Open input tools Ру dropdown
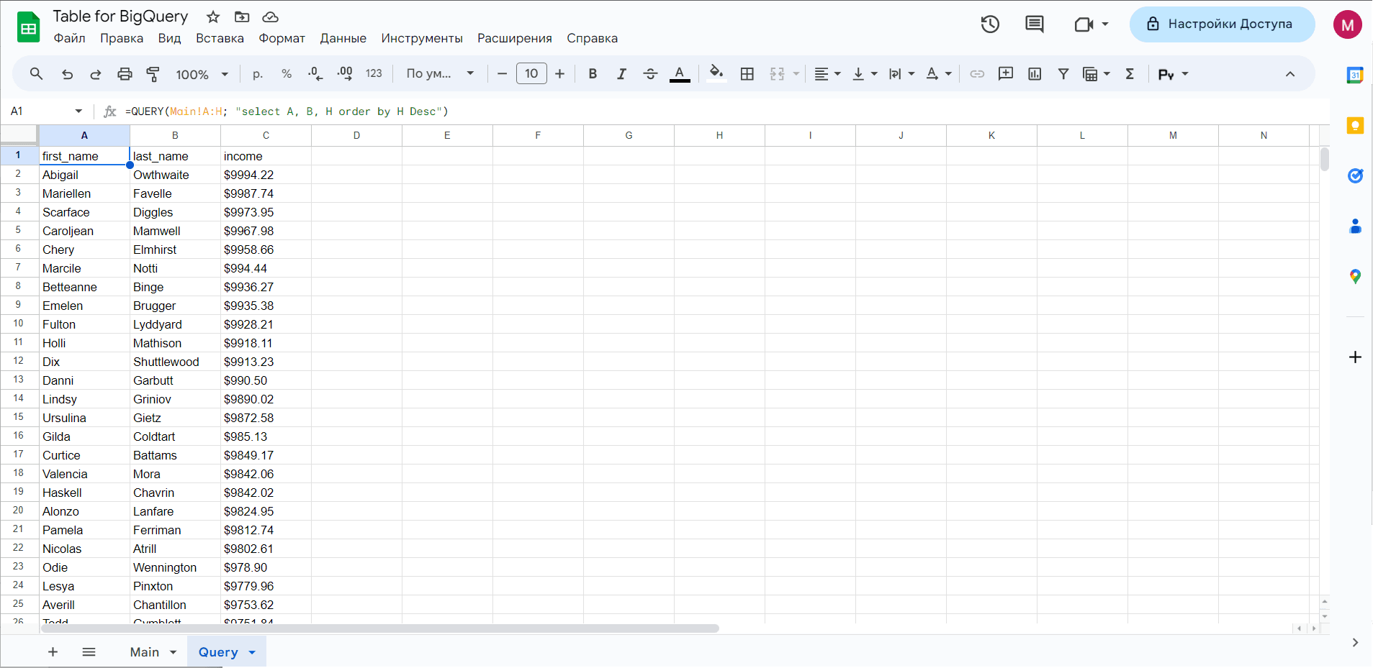Viewport: 1373px width, 668px height. point(1173,73)
